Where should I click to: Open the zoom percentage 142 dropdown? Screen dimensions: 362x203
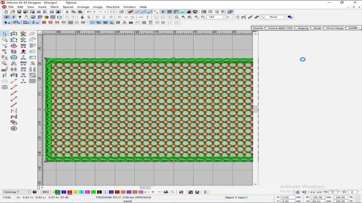click(x=223, y=17)
